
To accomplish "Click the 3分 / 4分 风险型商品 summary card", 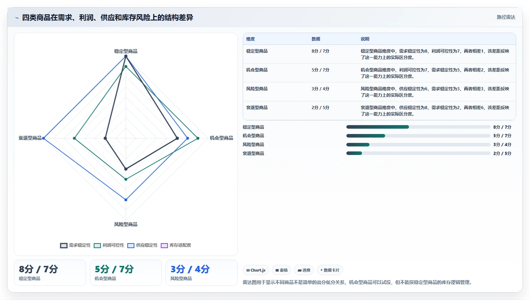I will [x=201, y=273].
